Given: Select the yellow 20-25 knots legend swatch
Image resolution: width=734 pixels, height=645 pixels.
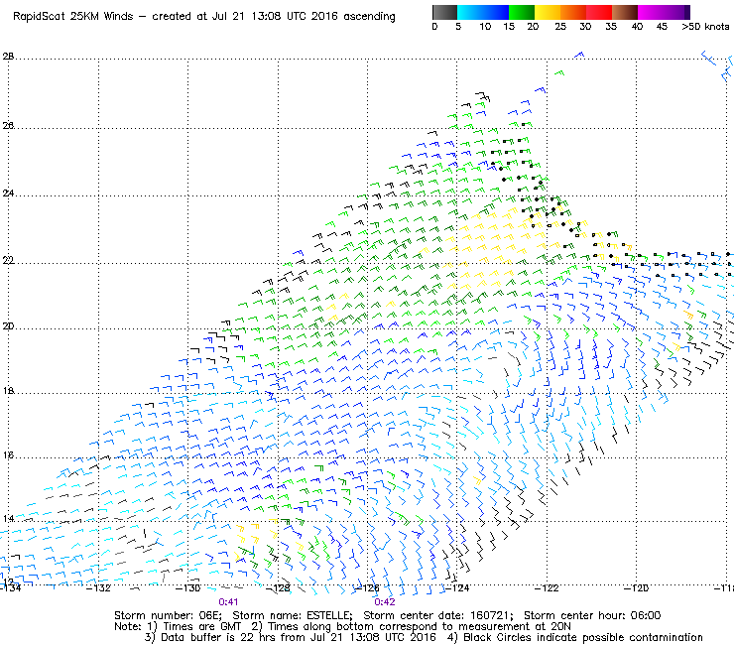Looking at the screenshot, I should [548, 12].
